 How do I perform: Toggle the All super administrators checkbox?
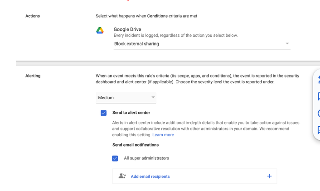tap(115, 158)
